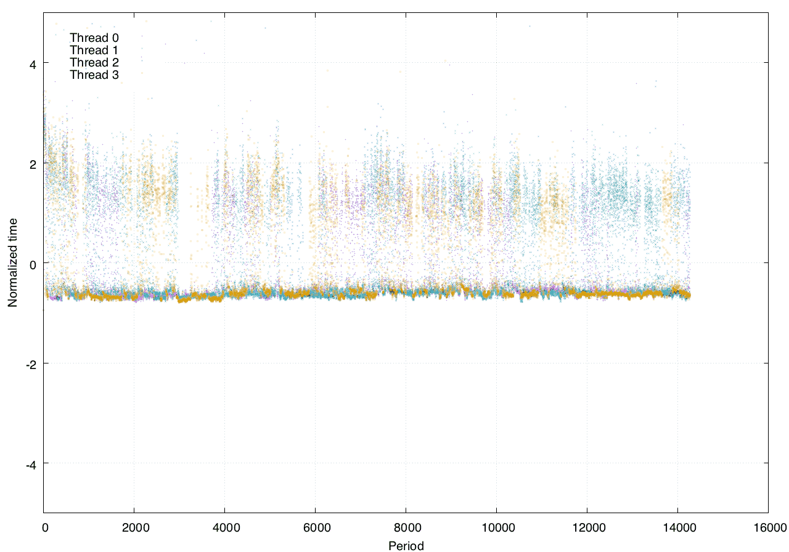
Task: Select the 12000 x-axis tick label
Action: point(587,527)
